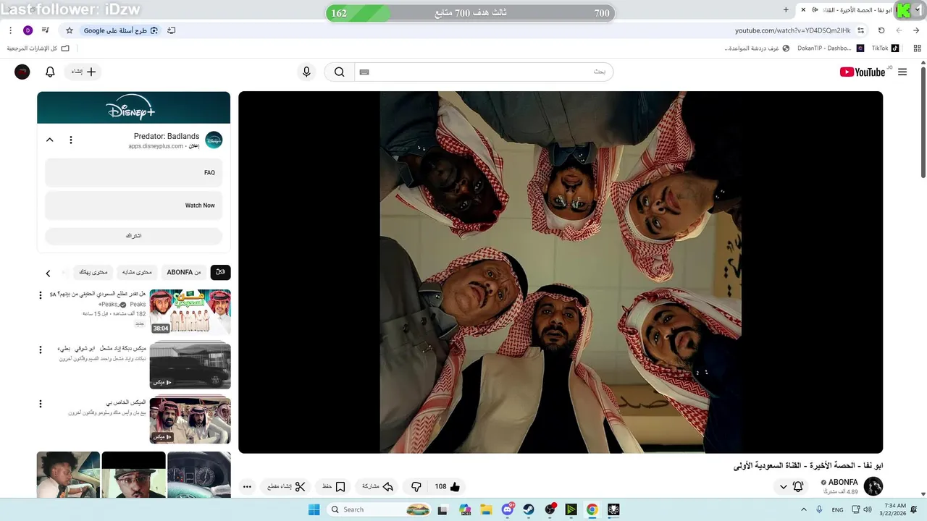The width and height of the screenshot is (927, 521).
Task: Create a clip with scissors button
Action: point(287,486)
